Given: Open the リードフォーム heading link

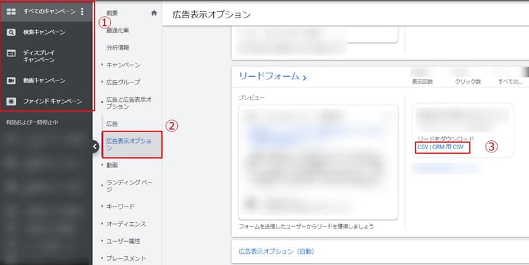Looking at the screenshot, I should pos(272,77).
